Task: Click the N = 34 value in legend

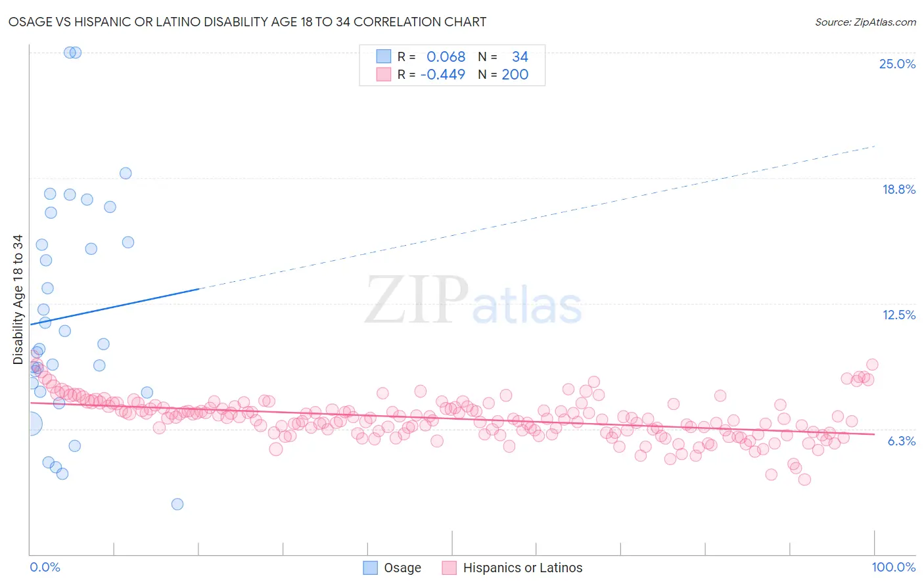Action: point(503,56)
